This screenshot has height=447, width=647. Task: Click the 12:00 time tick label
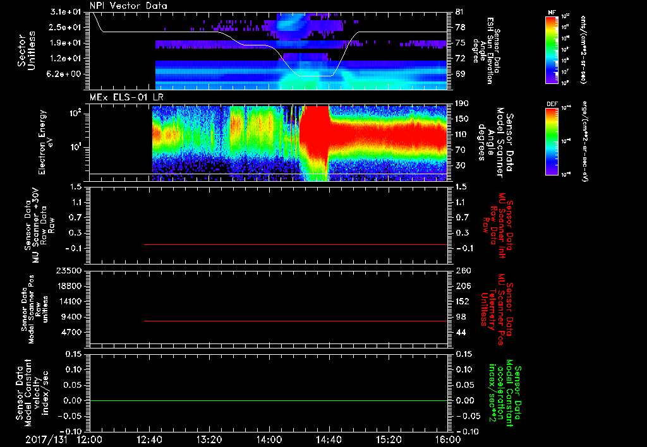(90, 439)
